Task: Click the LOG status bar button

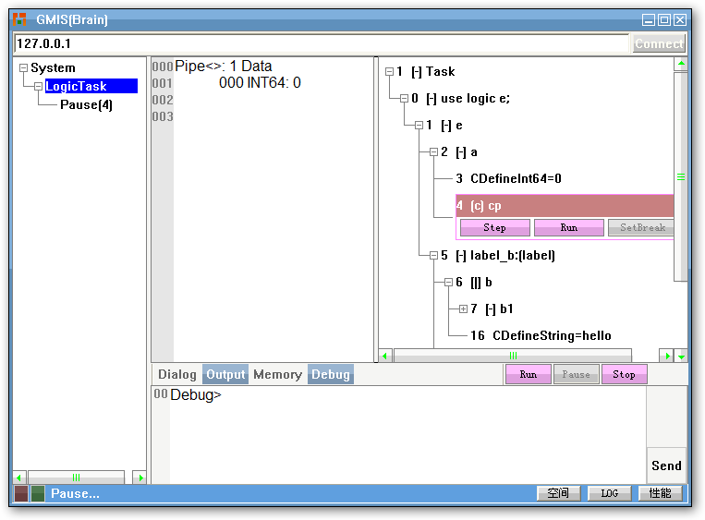Action: pos(610,493)
